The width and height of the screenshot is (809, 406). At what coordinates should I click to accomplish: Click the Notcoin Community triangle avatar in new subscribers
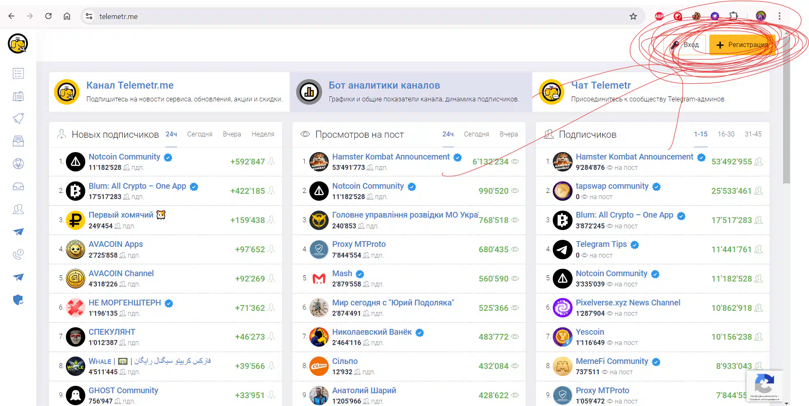click(x=76, y=162)
